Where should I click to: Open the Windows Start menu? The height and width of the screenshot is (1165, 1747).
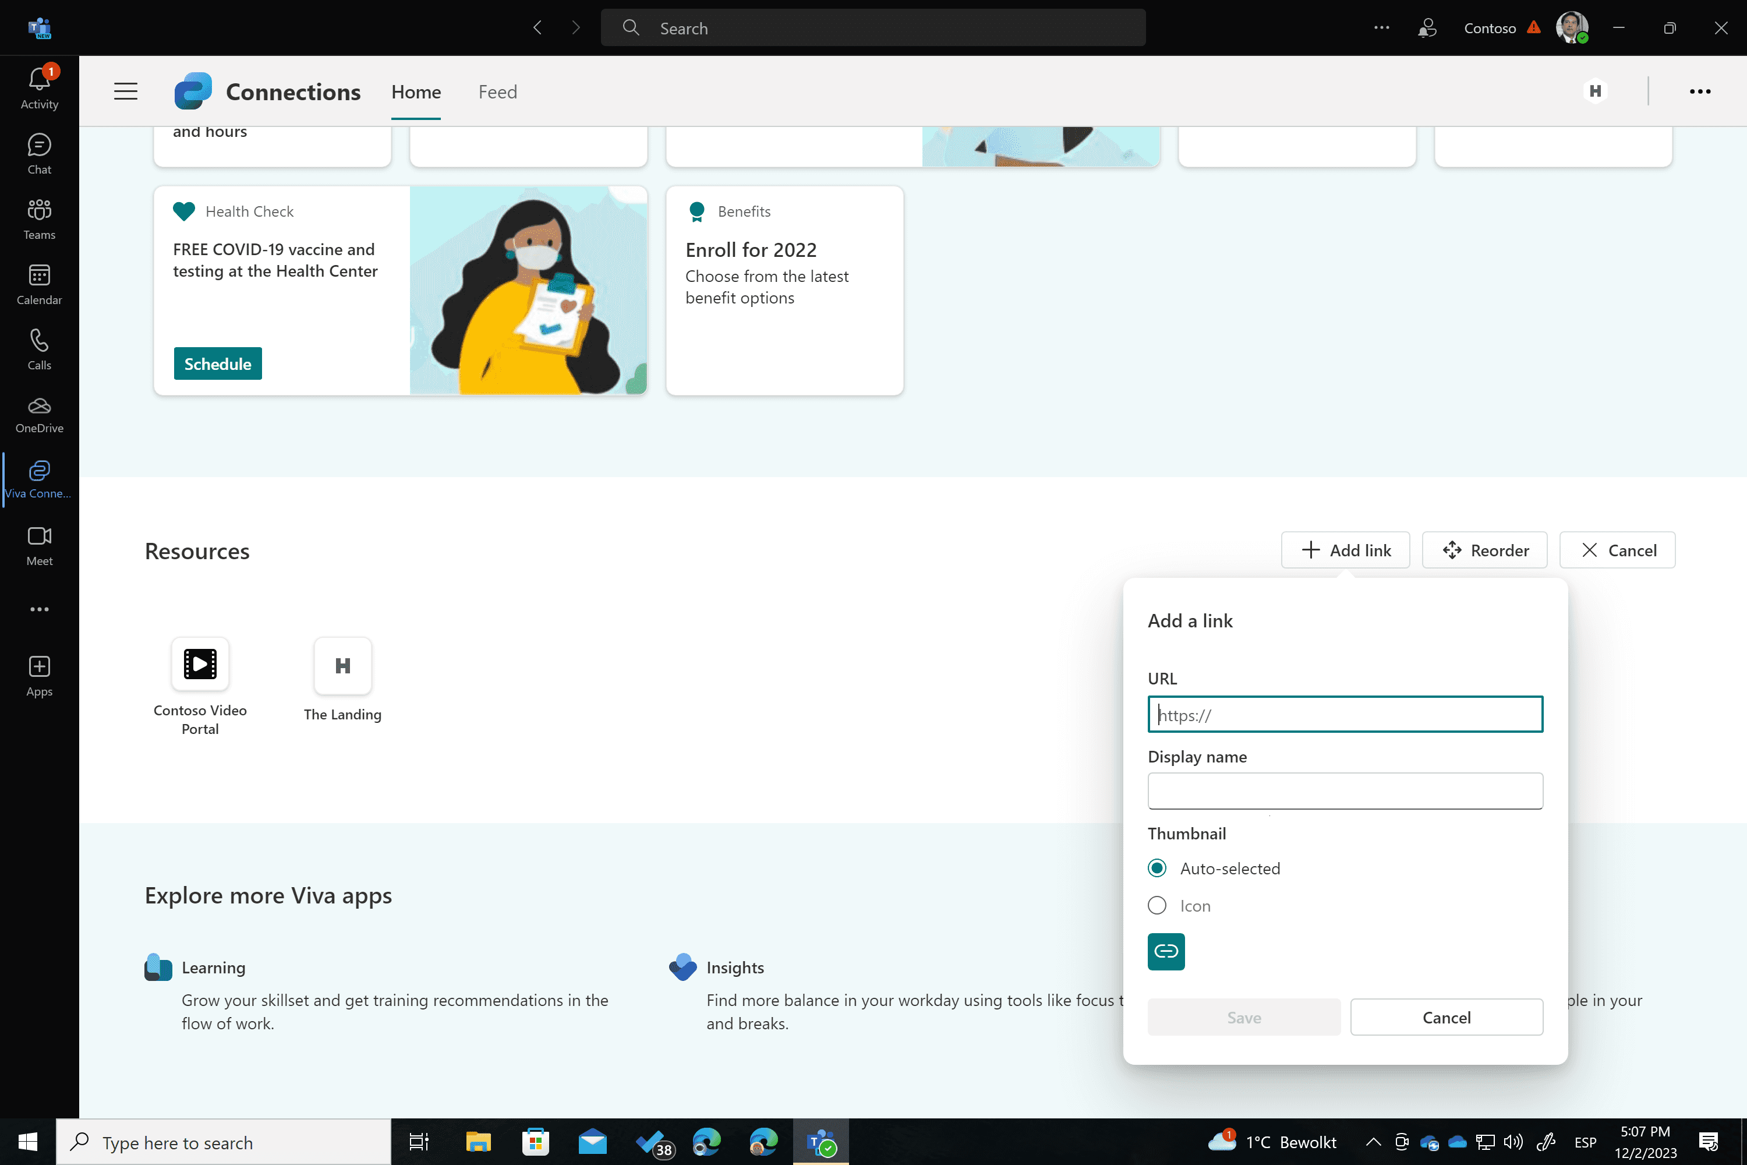tap(27, 1142)
